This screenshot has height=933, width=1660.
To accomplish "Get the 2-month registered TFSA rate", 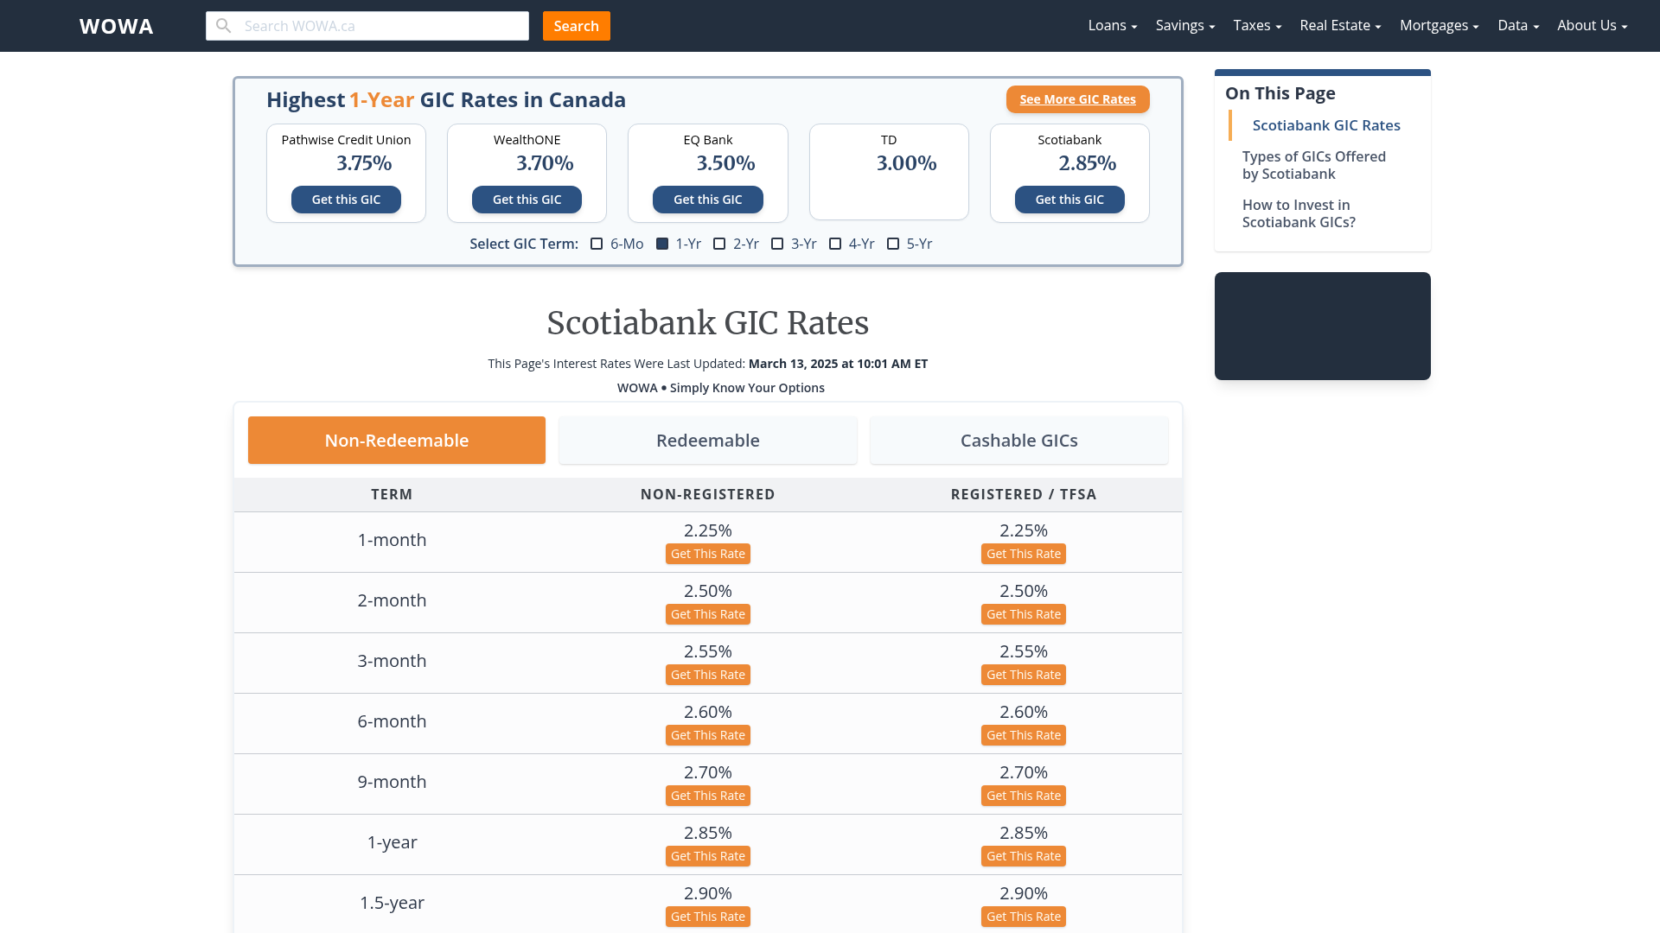I will (1024, 614).
